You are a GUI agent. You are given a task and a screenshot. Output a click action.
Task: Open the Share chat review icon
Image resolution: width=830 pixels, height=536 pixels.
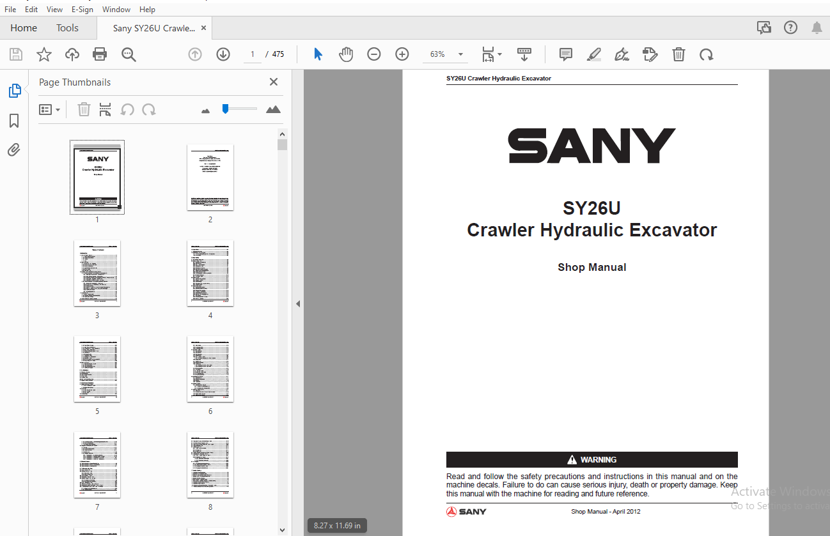tap(763, 27)
